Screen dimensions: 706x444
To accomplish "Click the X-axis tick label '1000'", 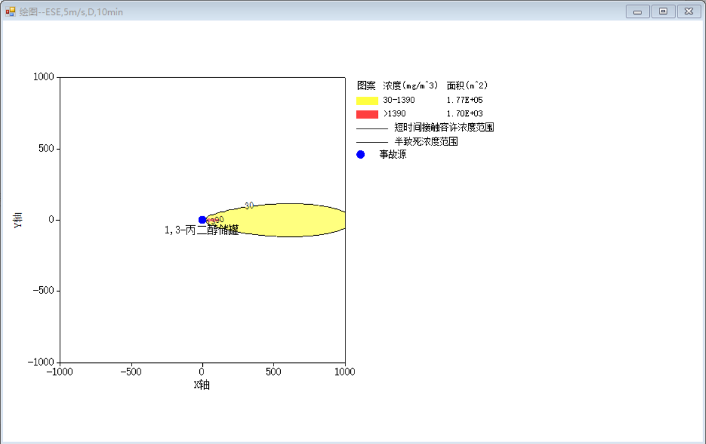I will click(345, 372).
